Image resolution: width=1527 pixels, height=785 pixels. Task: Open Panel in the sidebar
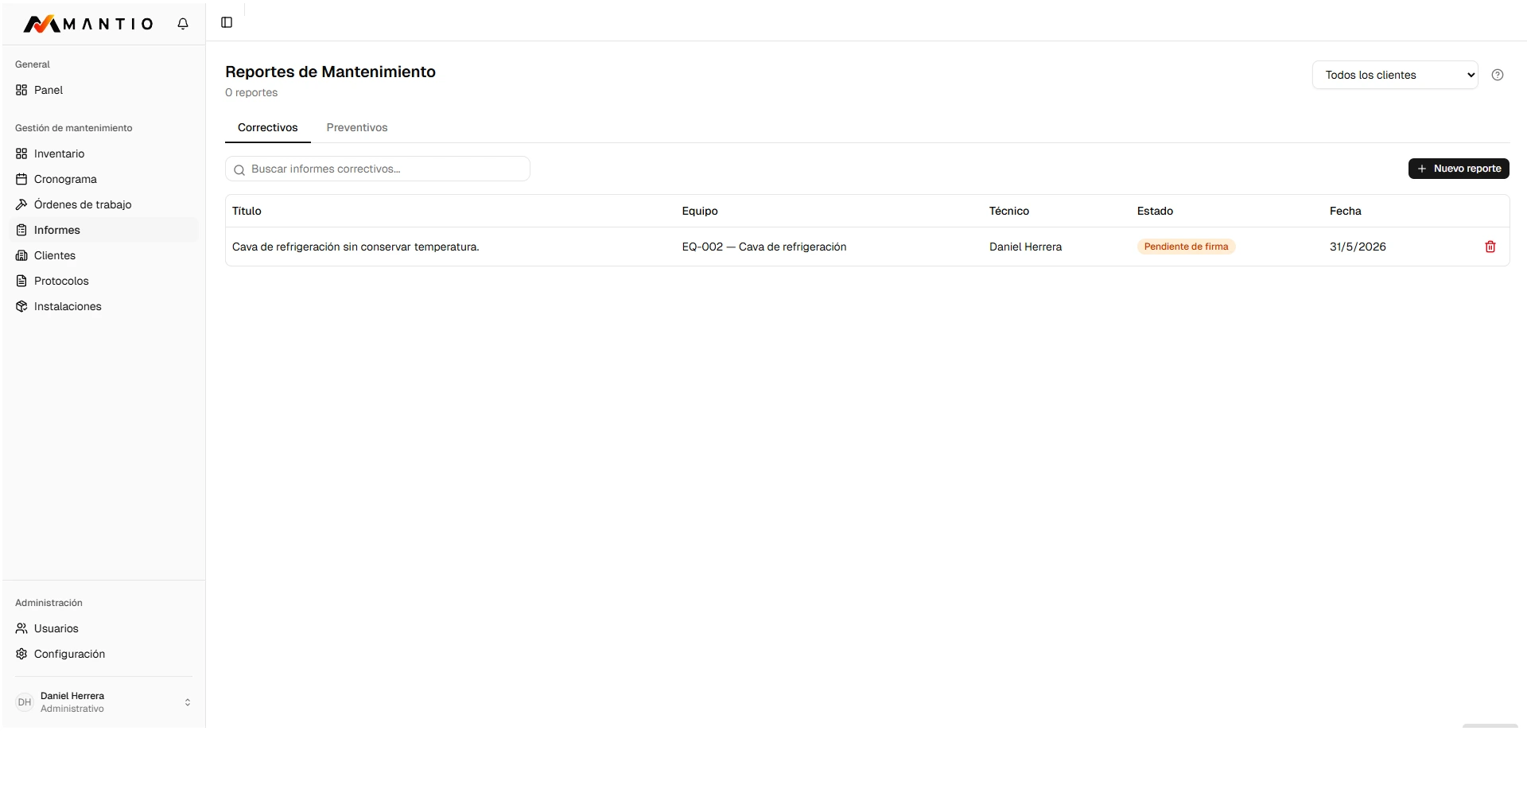coord(104,90)
